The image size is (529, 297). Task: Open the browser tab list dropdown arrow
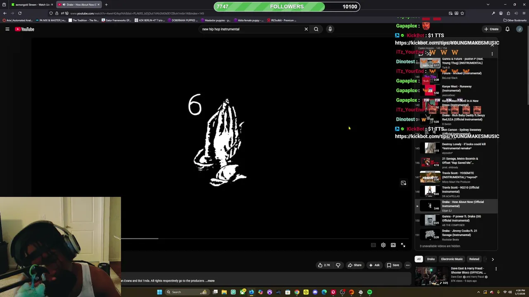click(x=488, y=5)
